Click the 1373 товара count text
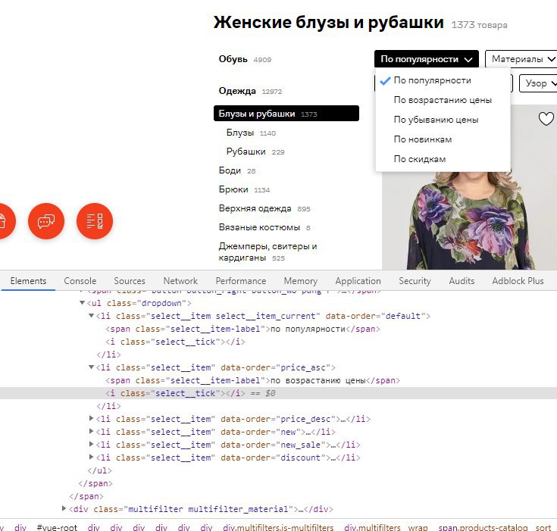Screen dimensions: 557x531 (479, 25)
